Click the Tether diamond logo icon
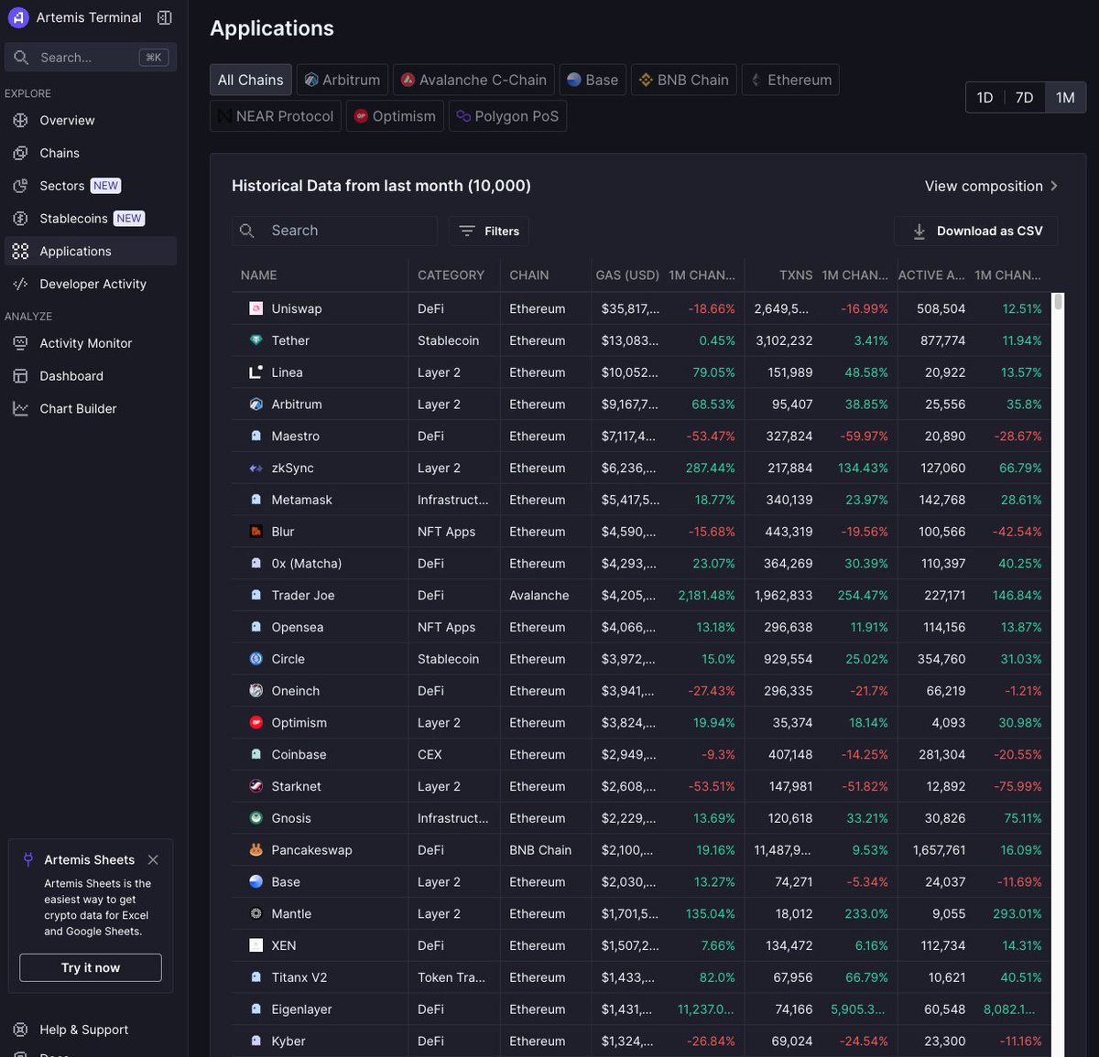 tap(256, 340)
